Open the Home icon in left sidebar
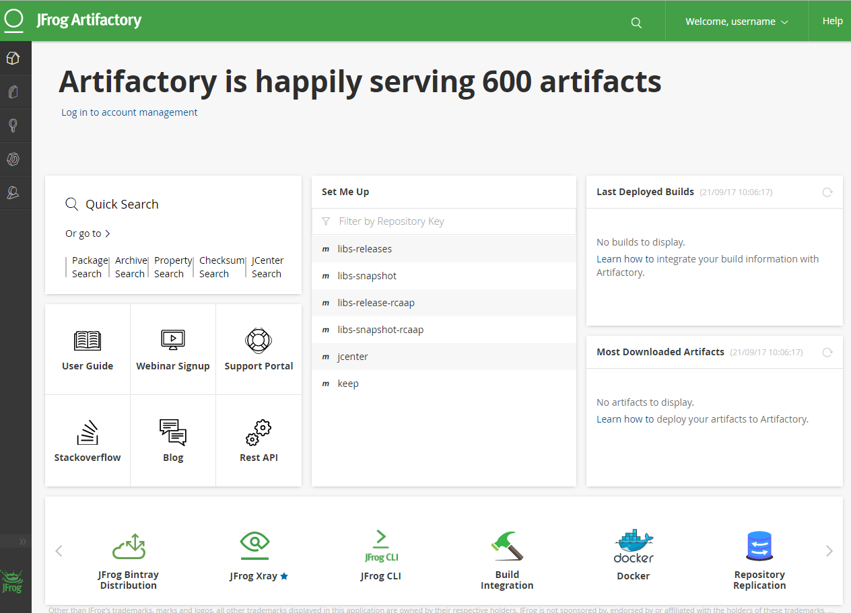 (13, 59)
